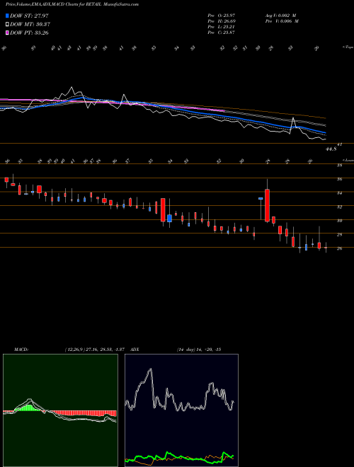Click the 'Pre H: 26.69' value
354x467 pixels.
coord(222,21)
